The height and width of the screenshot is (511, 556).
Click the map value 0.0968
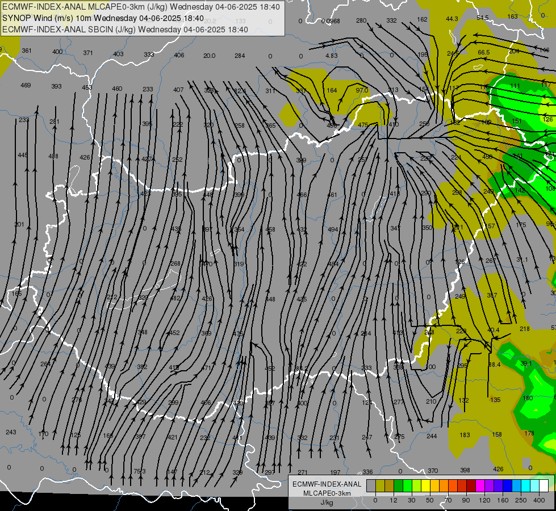coord(331,21)
